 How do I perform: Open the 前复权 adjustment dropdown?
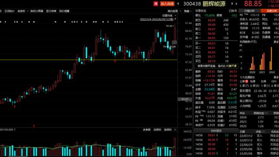coord(23,11)
